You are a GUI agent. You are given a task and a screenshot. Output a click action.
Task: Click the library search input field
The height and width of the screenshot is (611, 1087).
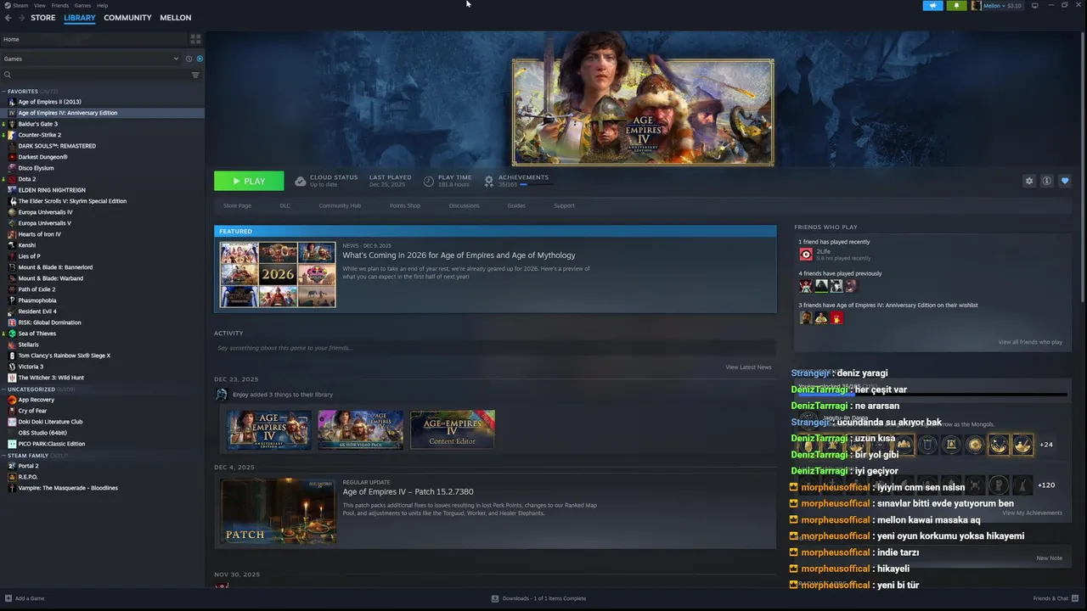click(x=100, y=75)
